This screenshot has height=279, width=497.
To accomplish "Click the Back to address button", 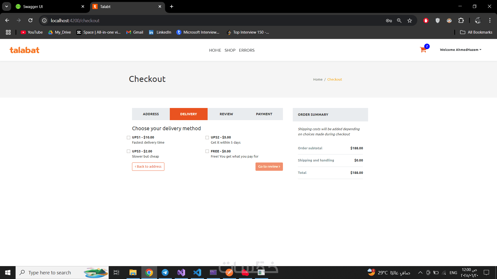I will pyautogui.click(x=148, y=167).
